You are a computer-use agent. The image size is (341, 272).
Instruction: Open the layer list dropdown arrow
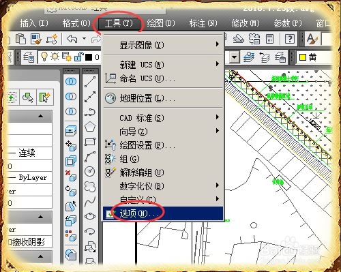(234, 57)
